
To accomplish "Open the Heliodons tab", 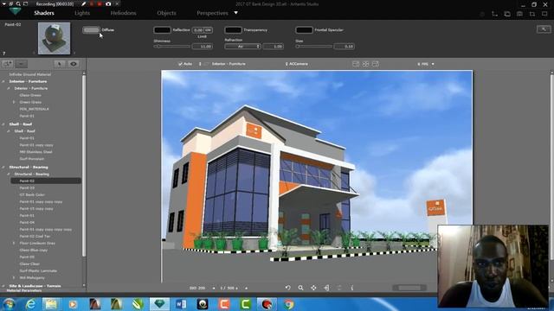I will [x=123, y=13].
